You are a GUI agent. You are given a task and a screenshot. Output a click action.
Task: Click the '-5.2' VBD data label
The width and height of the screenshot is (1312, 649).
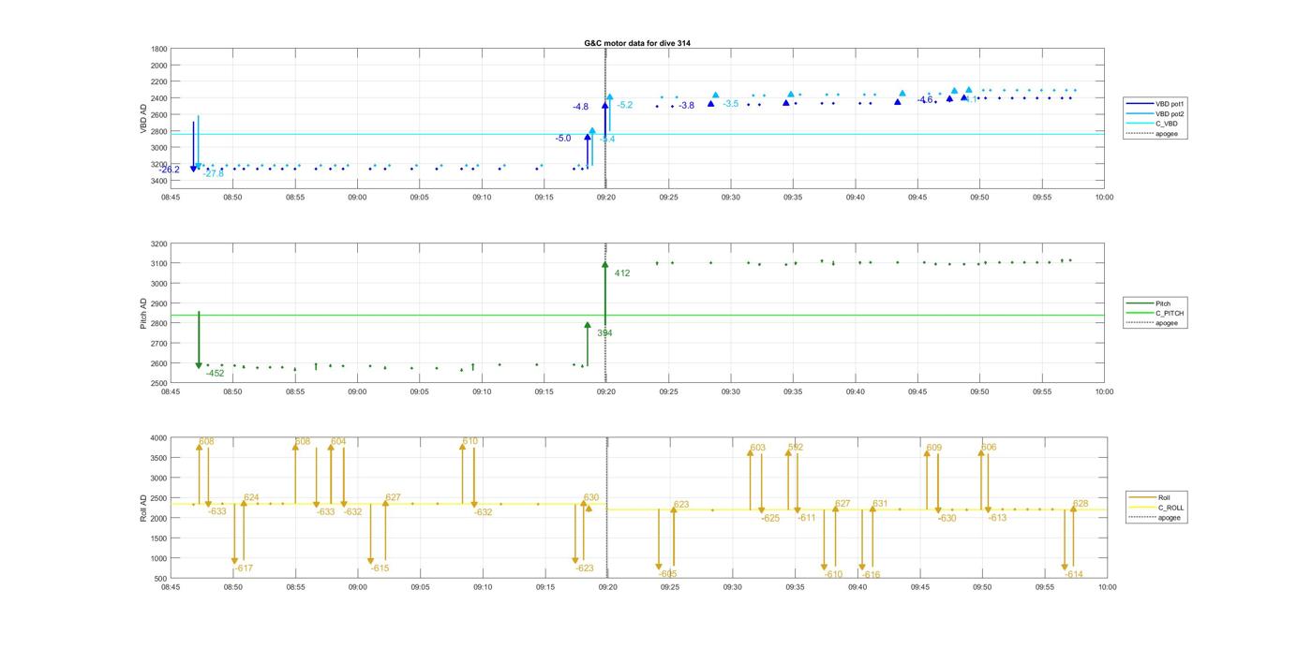(x=625, y=105)
